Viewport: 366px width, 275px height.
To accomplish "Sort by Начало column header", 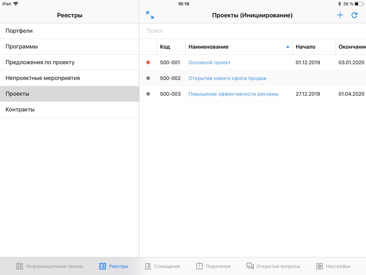I will click(x=314, y=47).
